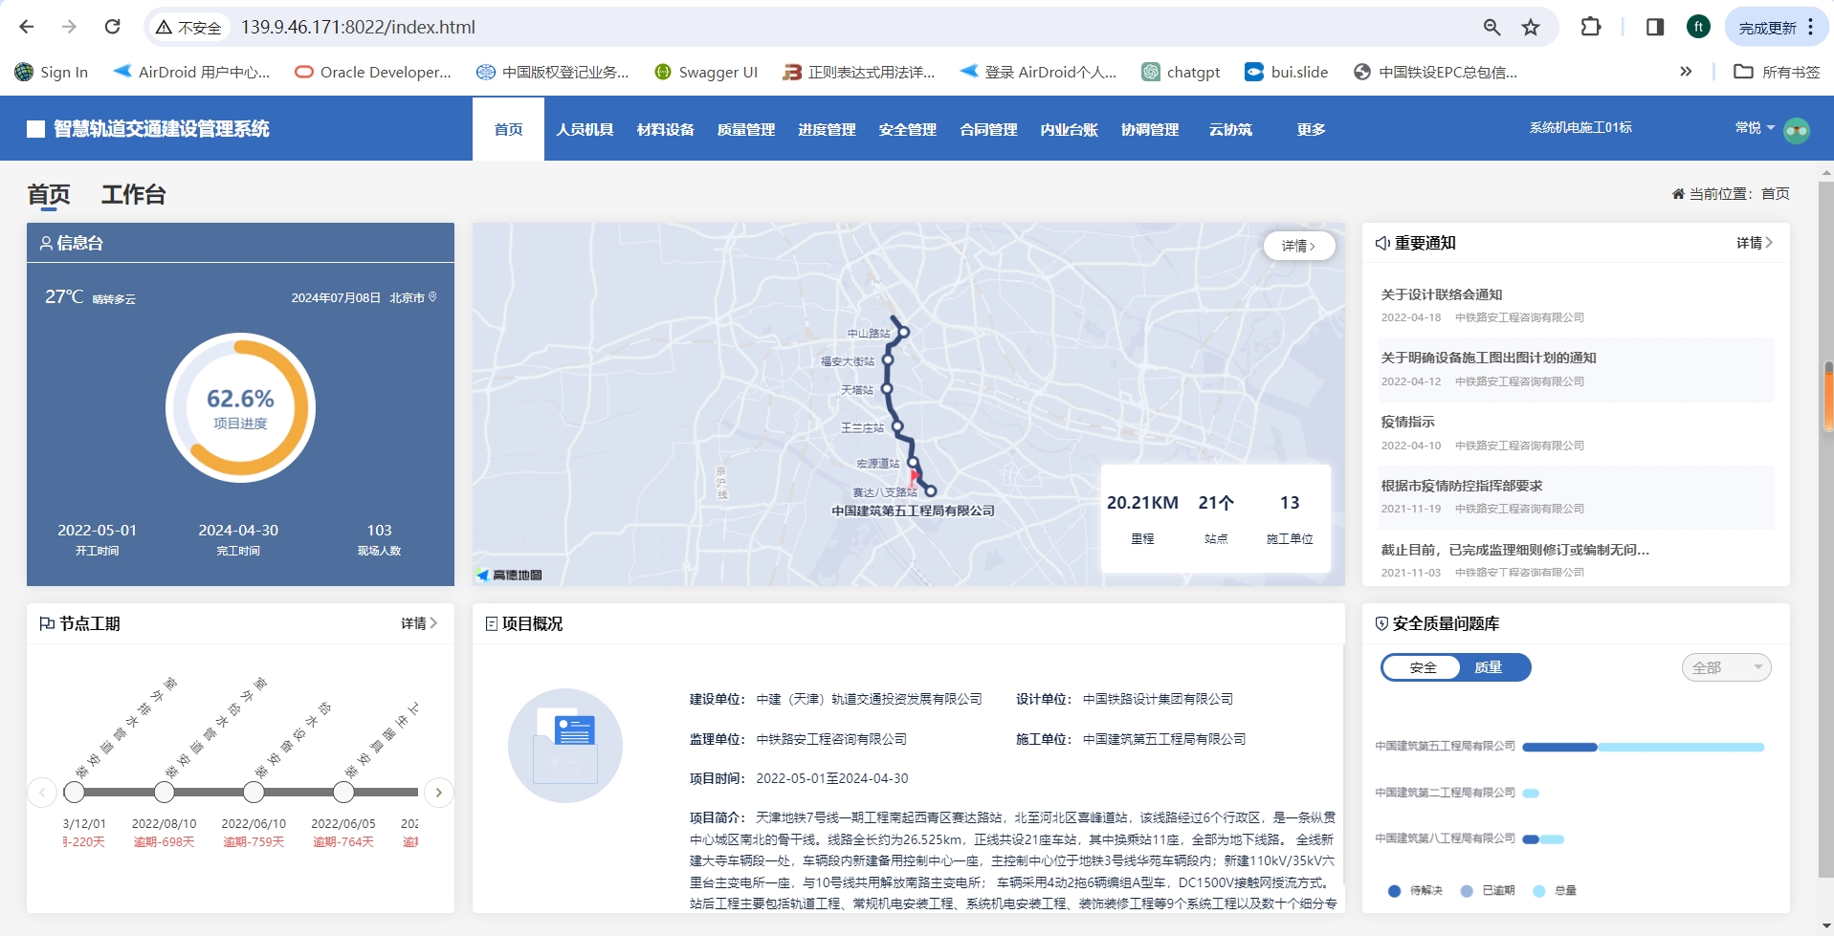
Task: Click the browser address bar
Action: pyautogui.click(x=851, y=27)
